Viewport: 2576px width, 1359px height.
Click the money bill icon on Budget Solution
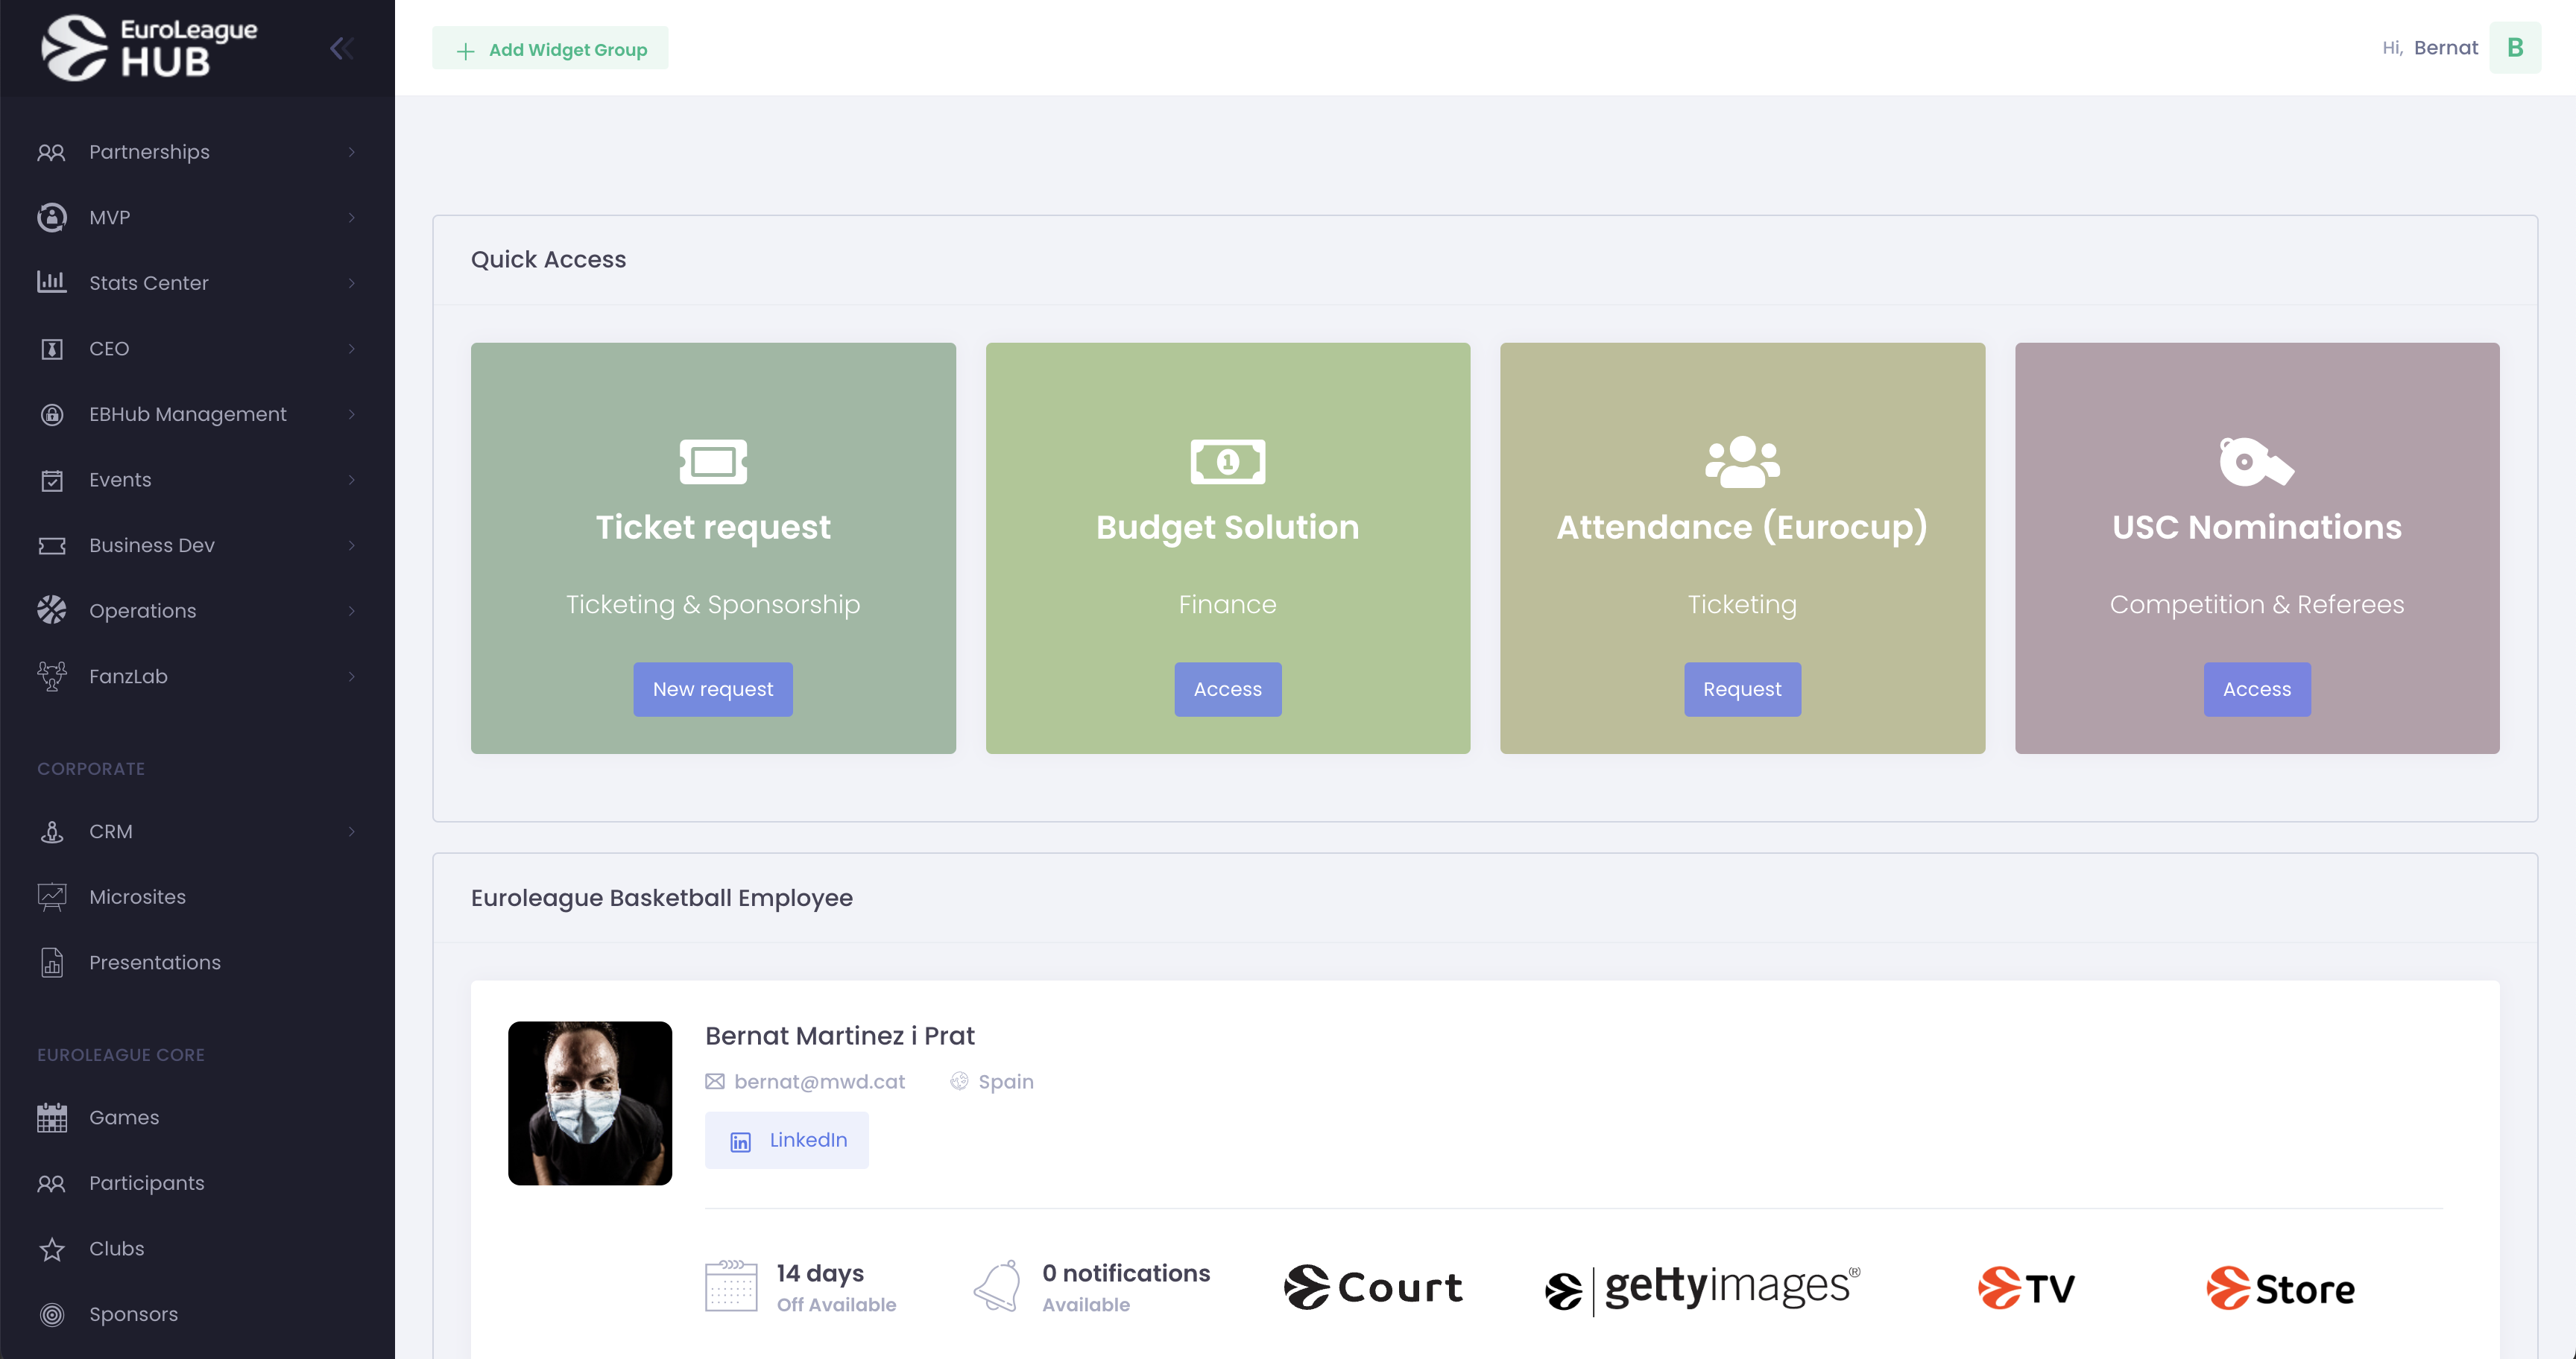tap(1227, 462)
